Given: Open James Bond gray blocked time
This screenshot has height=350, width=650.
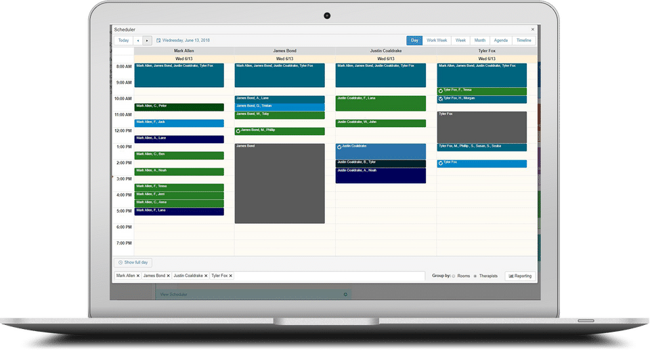Looking at the screenshot, I should 280,184.
